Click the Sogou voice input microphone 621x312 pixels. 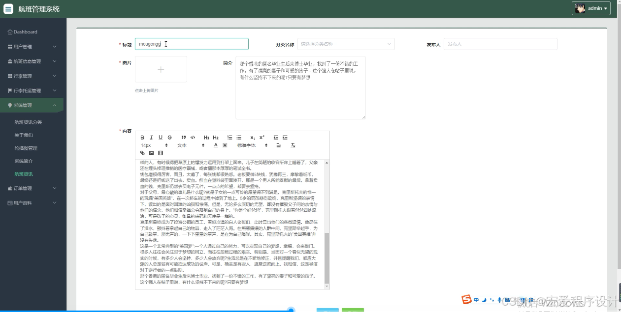pyautogui.click(x=499, y=300)
